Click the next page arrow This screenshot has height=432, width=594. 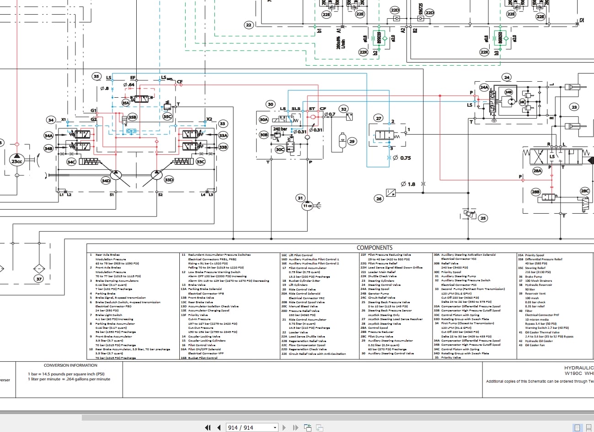(x=284, y=427)
